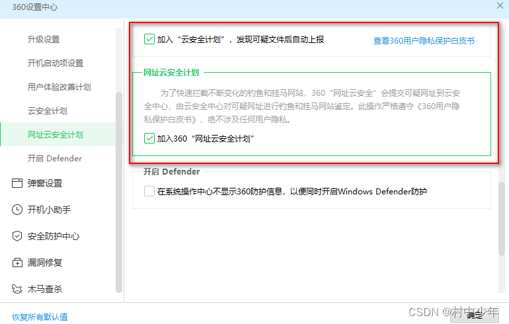
Task: Open 开机小助手 section label
Action: pos(49,210)
